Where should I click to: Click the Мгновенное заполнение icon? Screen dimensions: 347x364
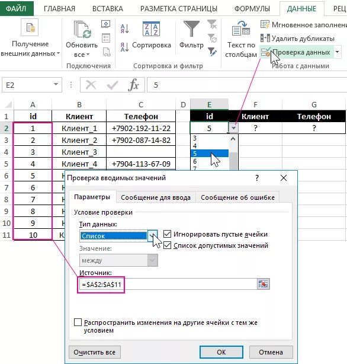tap(265, 24)
